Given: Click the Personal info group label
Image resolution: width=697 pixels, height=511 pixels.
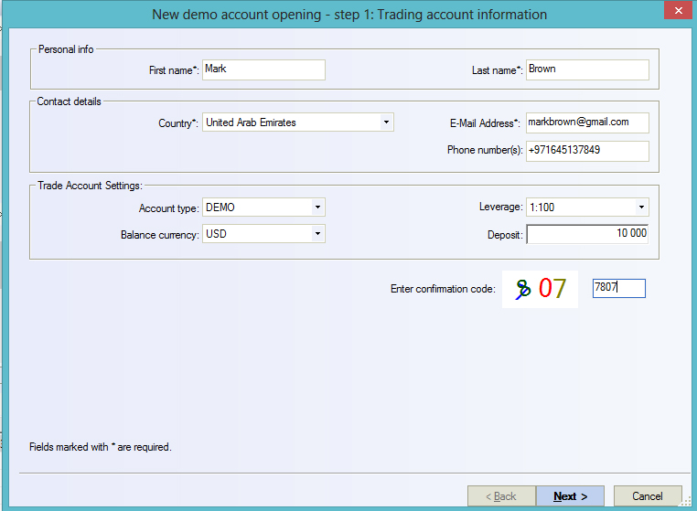Looking at the screenshot, I should tap(65, 49).
